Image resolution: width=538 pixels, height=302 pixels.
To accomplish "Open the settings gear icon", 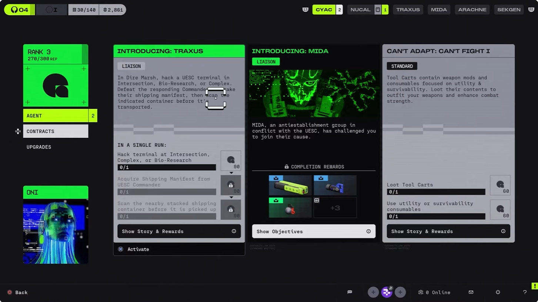I will (498, 292).
